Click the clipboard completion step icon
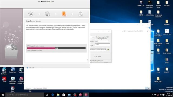 [x=81, y=14]
